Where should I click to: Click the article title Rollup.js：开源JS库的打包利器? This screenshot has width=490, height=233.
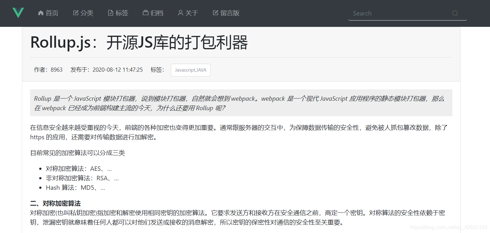click(x=139, y=43)
